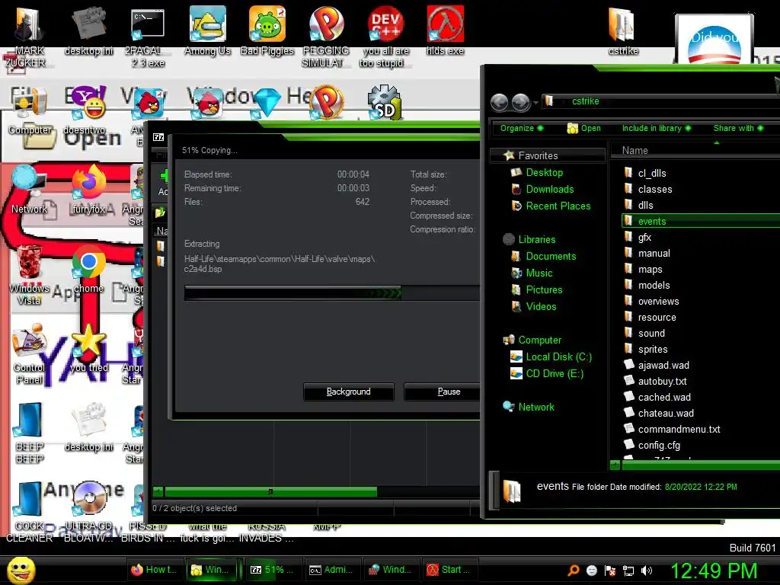Screen dimensions: 780x585
Task: Click the search magnifier tray icon
Action: coord(574,571)
